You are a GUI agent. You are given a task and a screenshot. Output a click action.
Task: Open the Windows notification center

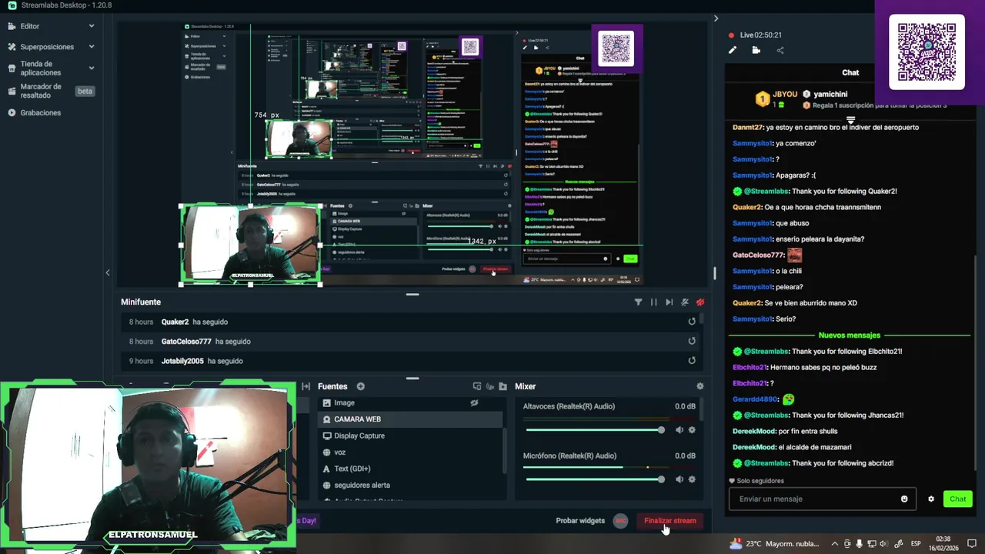971,543
